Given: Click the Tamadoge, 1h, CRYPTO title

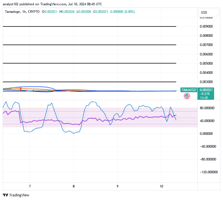Looking at the screenshot, I should tap(22, 12).
